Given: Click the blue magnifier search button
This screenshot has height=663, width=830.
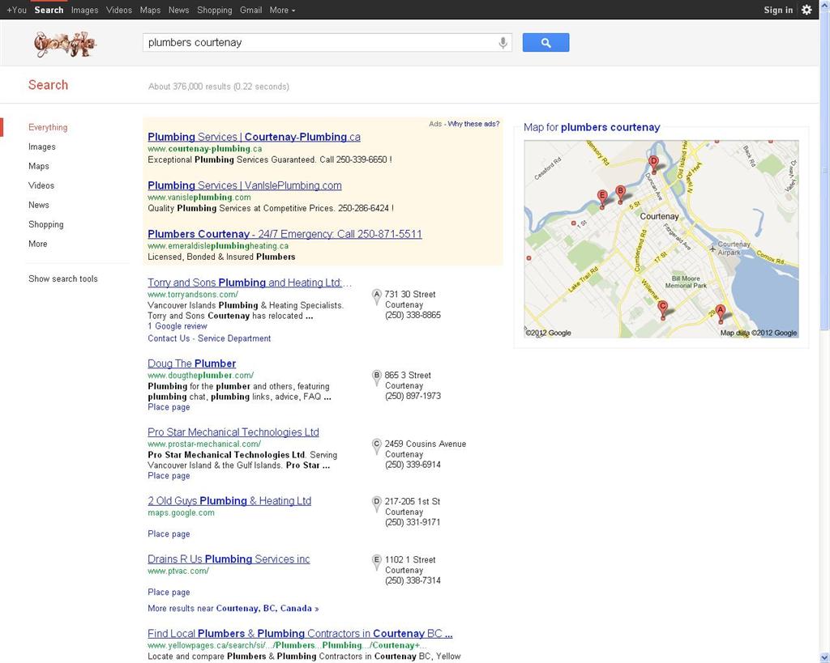Looking at the screenshot, I should click(545, 43).
